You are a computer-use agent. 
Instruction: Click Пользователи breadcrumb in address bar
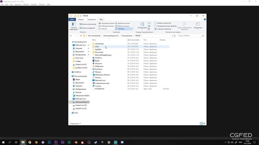[127, 36]
